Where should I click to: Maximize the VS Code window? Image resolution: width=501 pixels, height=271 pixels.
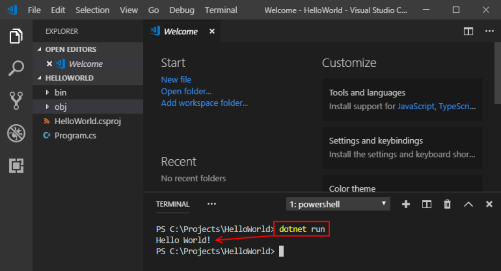[456, 10]
